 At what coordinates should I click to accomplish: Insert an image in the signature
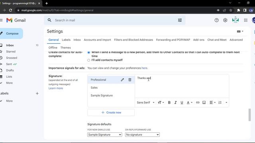coord(204,102)
